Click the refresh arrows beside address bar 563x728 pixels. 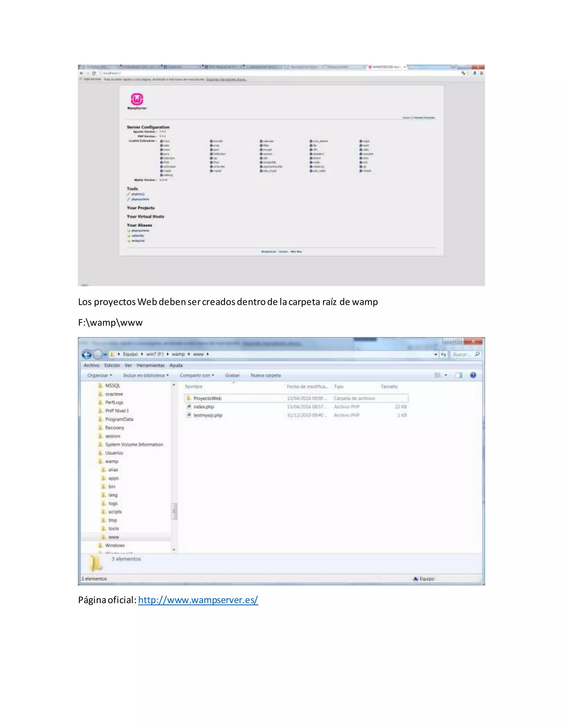(443, 354)
